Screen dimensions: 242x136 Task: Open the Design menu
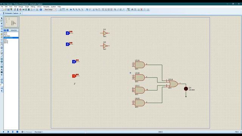pos(21,7)
